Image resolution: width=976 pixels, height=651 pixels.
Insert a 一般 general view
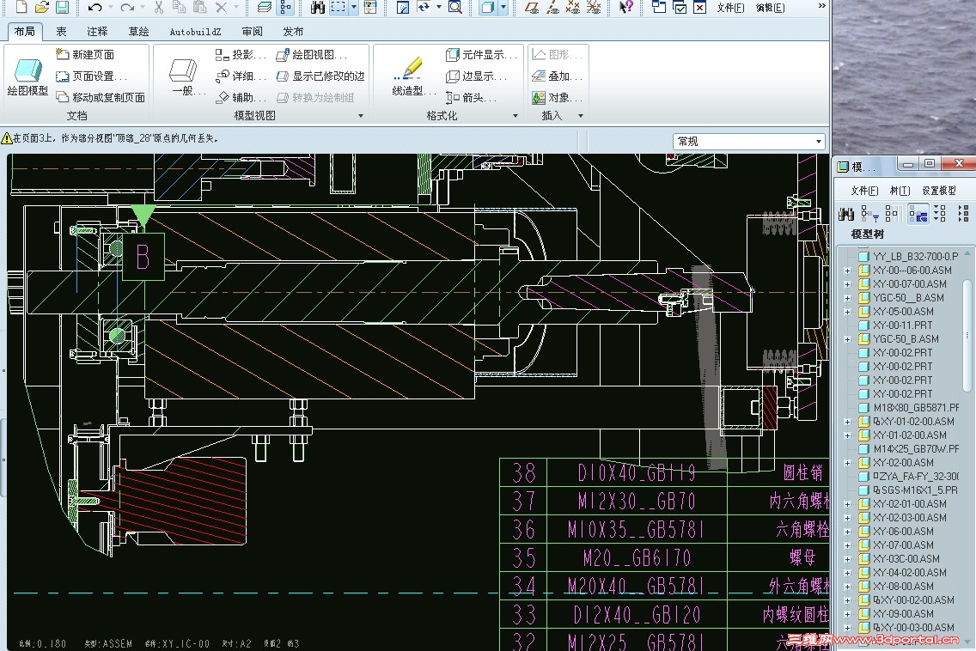click(184, 76)
